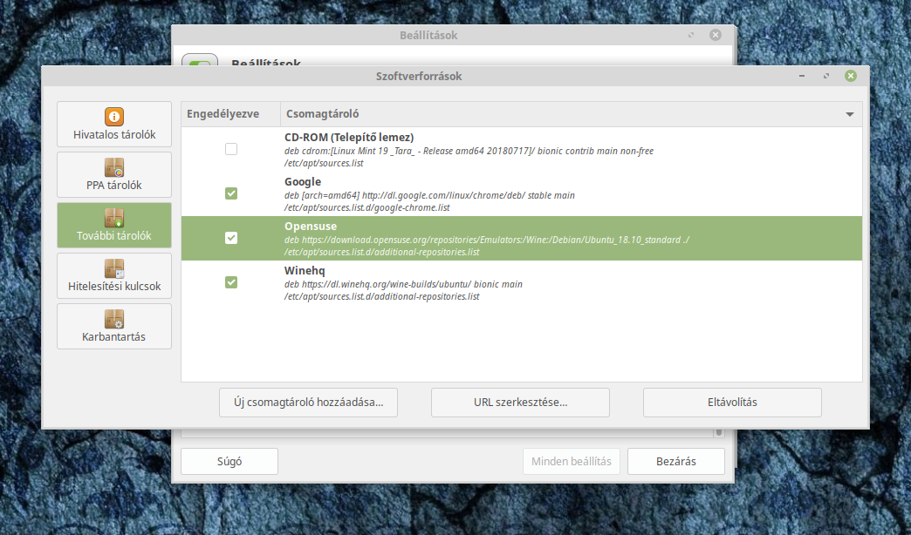Enable the CD-ROM repository checkbox

231,149
